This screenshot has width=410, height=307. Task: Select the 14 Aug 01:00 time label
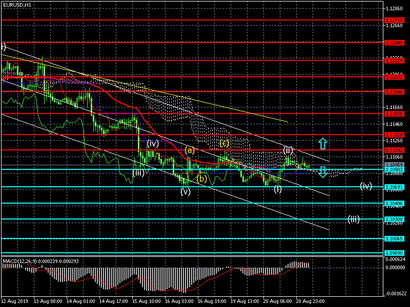point(81,301)
